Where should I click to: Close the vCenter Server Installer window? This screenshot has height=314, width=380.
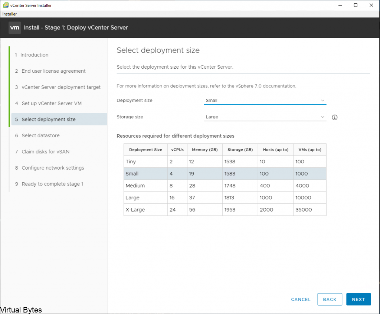(371, 5)
